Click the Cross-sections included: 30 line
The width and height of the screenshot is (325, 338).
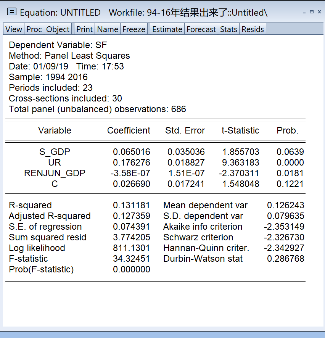[65, 98]
